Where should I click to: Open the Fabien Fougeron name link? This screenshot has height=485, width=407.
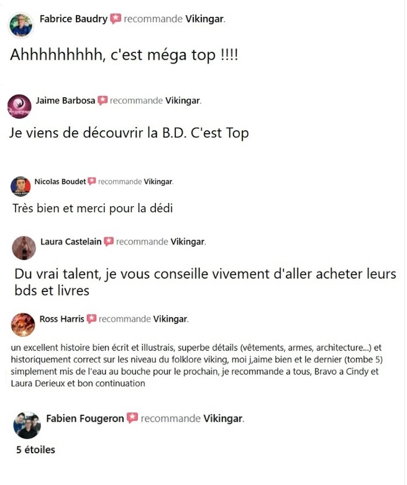[85, 418]
